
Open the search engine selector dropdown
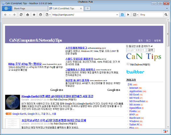click(x=136, y=15)
